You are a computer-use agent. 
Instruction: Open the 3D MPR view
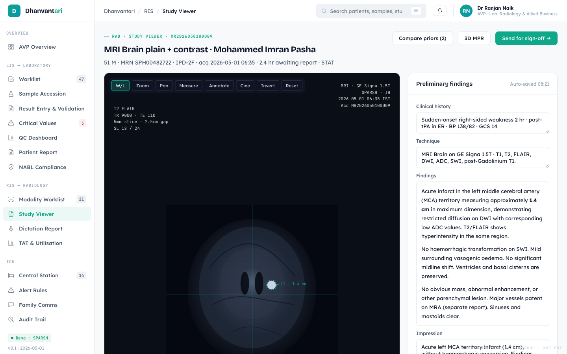coord(474,38)
